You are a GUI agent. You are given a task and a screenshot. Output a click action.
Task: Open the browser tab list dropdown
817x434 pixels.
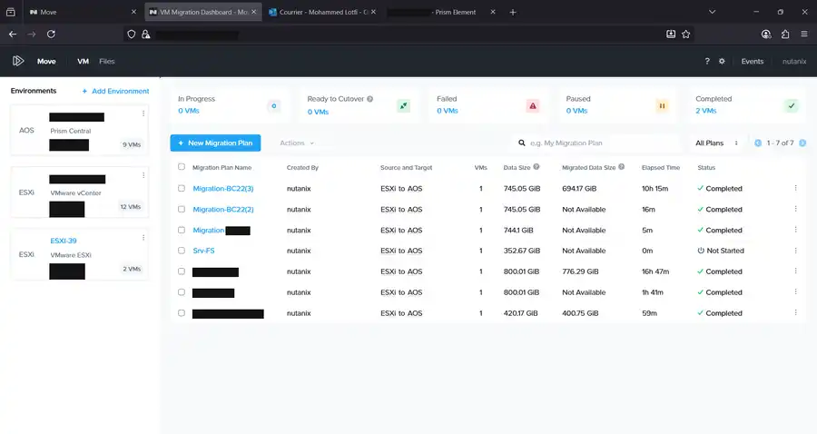[712, 12]
